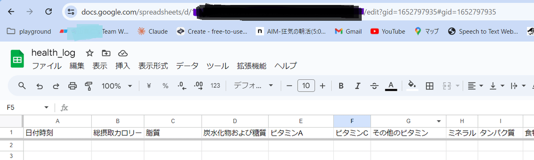Open the データ menu

187,66
